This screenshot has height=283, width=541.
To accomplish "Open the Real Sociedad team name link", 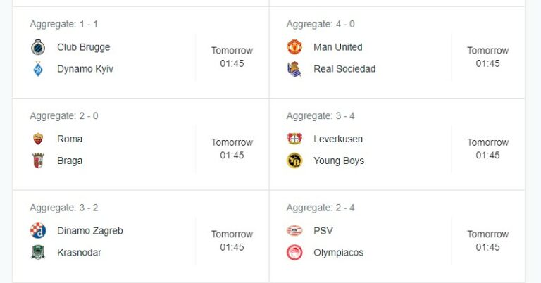I will (x=344, y=69).
